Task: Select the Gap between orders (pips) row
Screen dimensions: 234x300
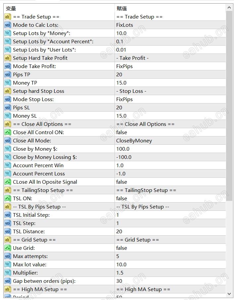Action: (44, 281)
